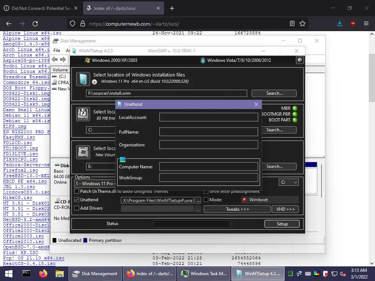
Task: Click the Status progress bar
Action: pos(191,224)
